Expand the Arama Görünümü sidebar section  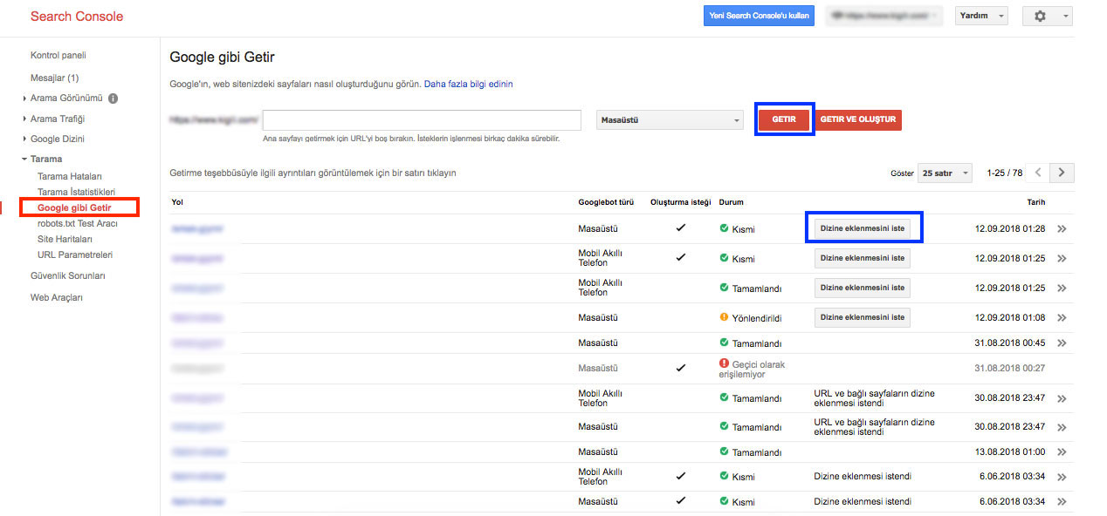(66, 98)
